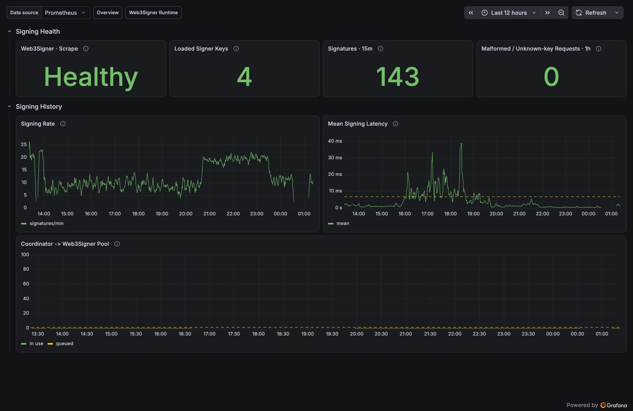Image resolution: width=633 pixels, height=411 pixels.
Task: Click the Mean Signing Latency graph area
Action: 482,171
